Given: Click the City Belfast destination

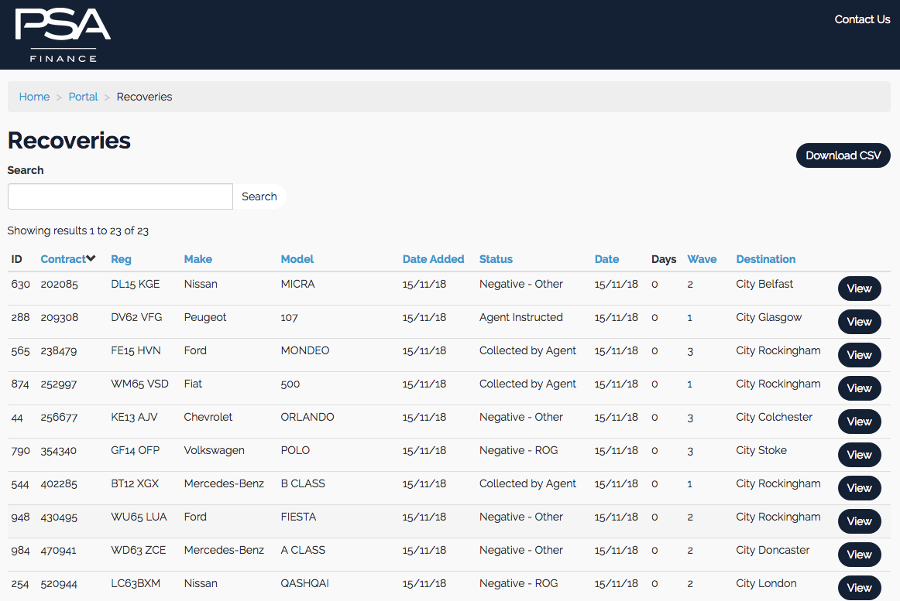Looking at the screenshot, I should [764, 284].
